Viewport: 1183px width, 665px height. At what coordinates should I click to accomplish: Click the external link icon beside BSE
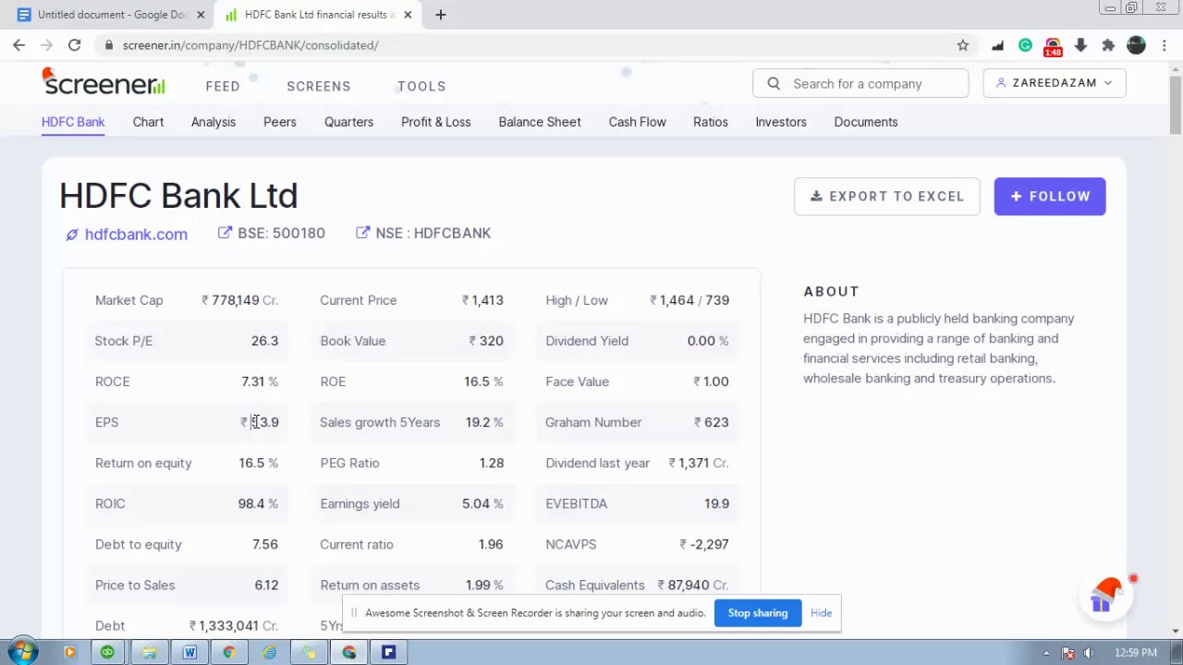coord(225,233)
